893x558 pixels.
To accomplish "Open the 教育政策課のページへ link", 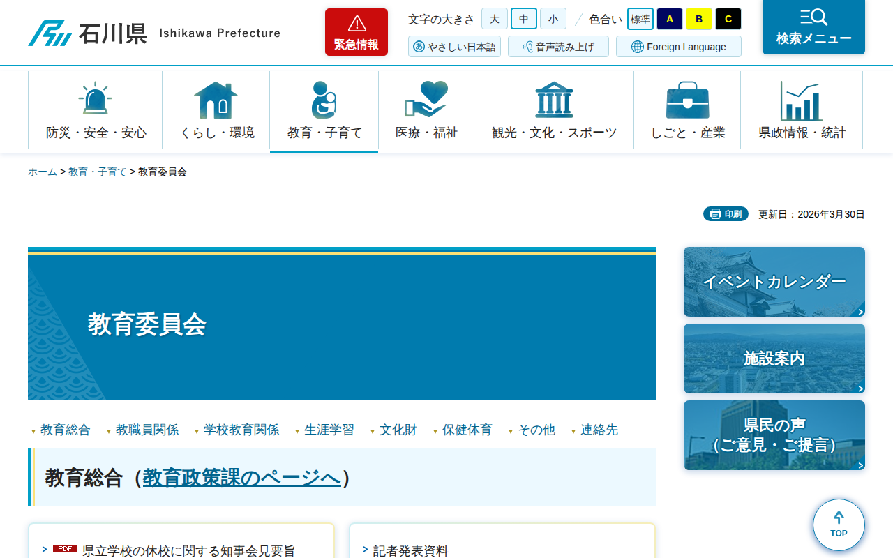I will [241, 478].
